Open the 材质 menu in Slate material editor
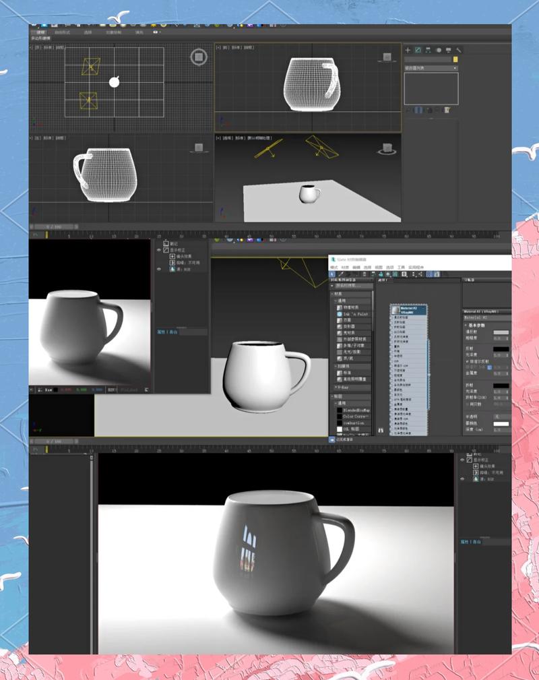 345,267
